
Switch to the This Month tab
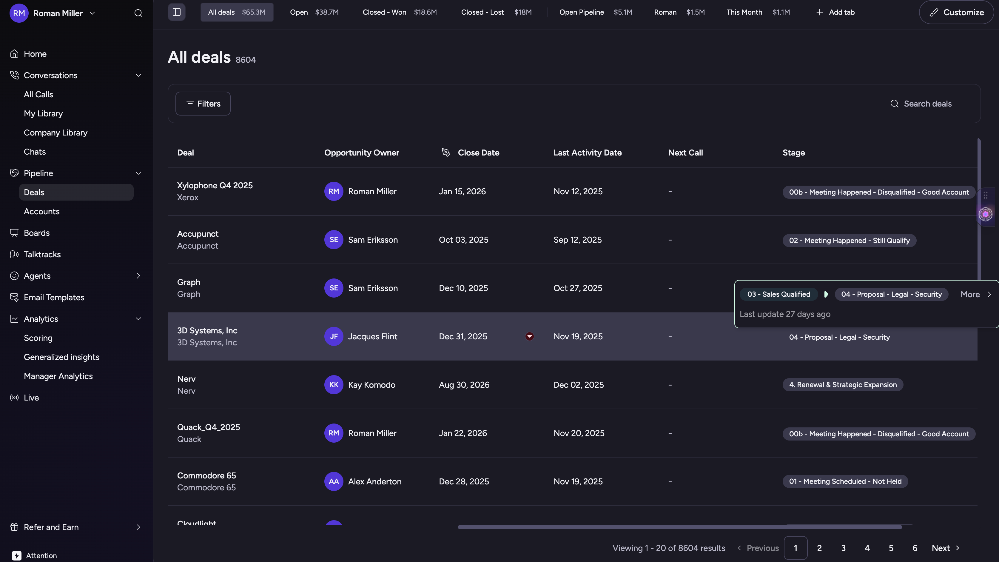pyautogui.click(x=758, y=12)
